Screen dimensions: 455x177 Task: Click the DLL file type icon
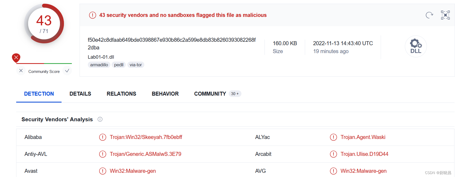tap(415, 46)
